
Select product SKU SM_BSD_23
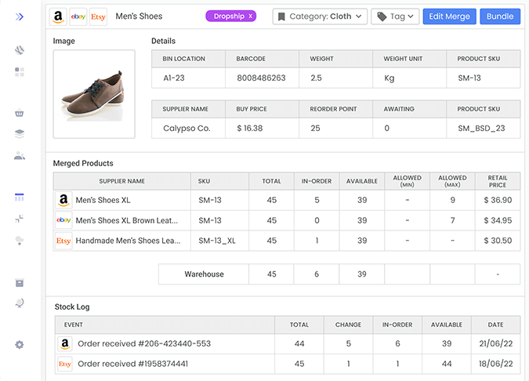481,129
